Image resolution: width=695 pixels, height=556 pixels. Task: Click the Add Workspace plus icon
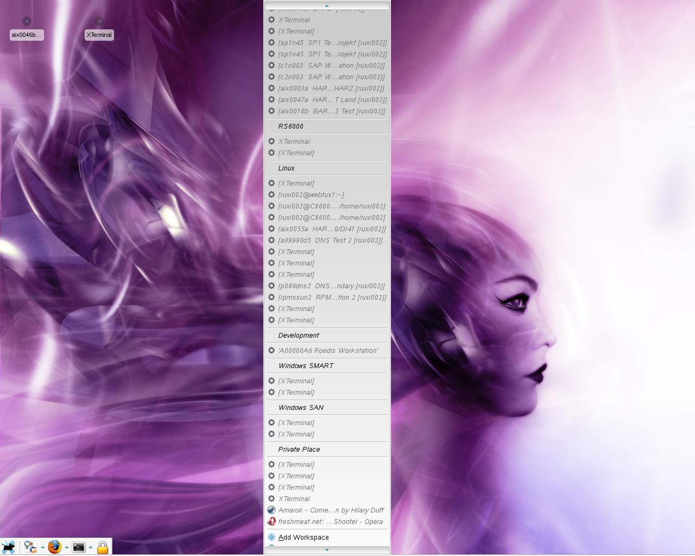click(271, 537)
